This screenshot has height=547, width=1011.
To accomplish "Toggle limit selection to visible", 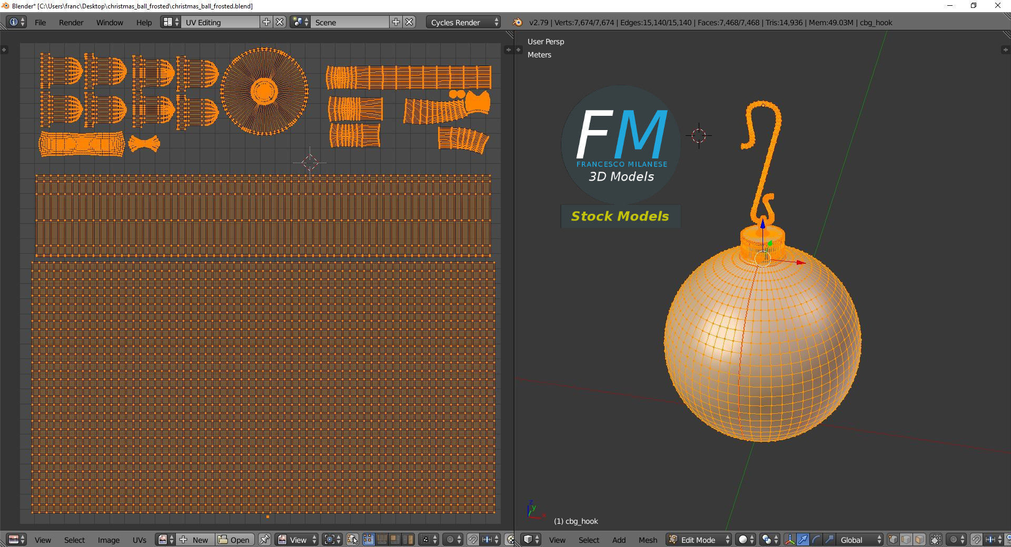I will point(936,540).
